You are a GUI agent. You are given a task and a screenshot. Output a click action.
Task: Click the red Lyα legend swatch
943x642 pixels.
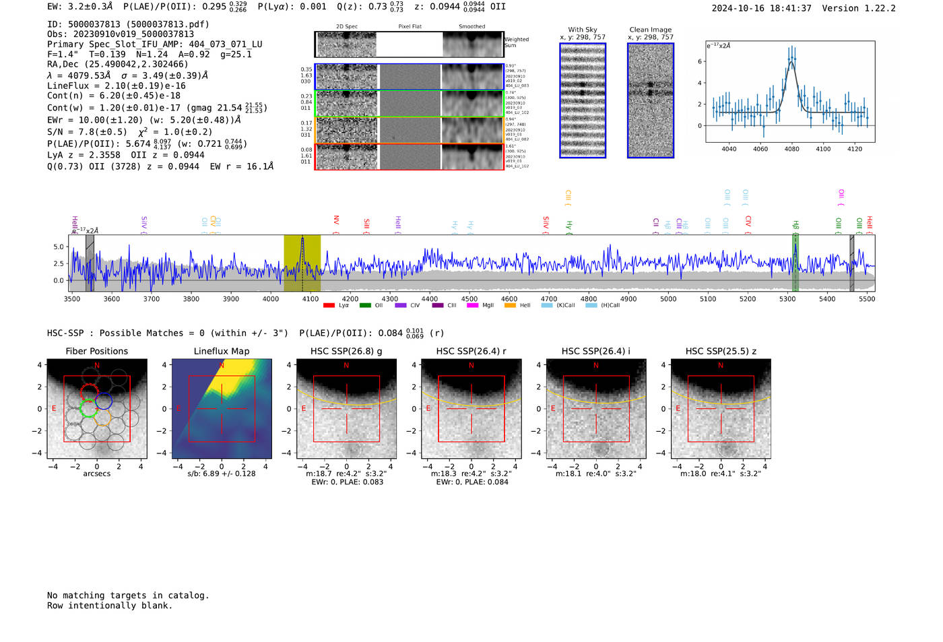(329, 305)
